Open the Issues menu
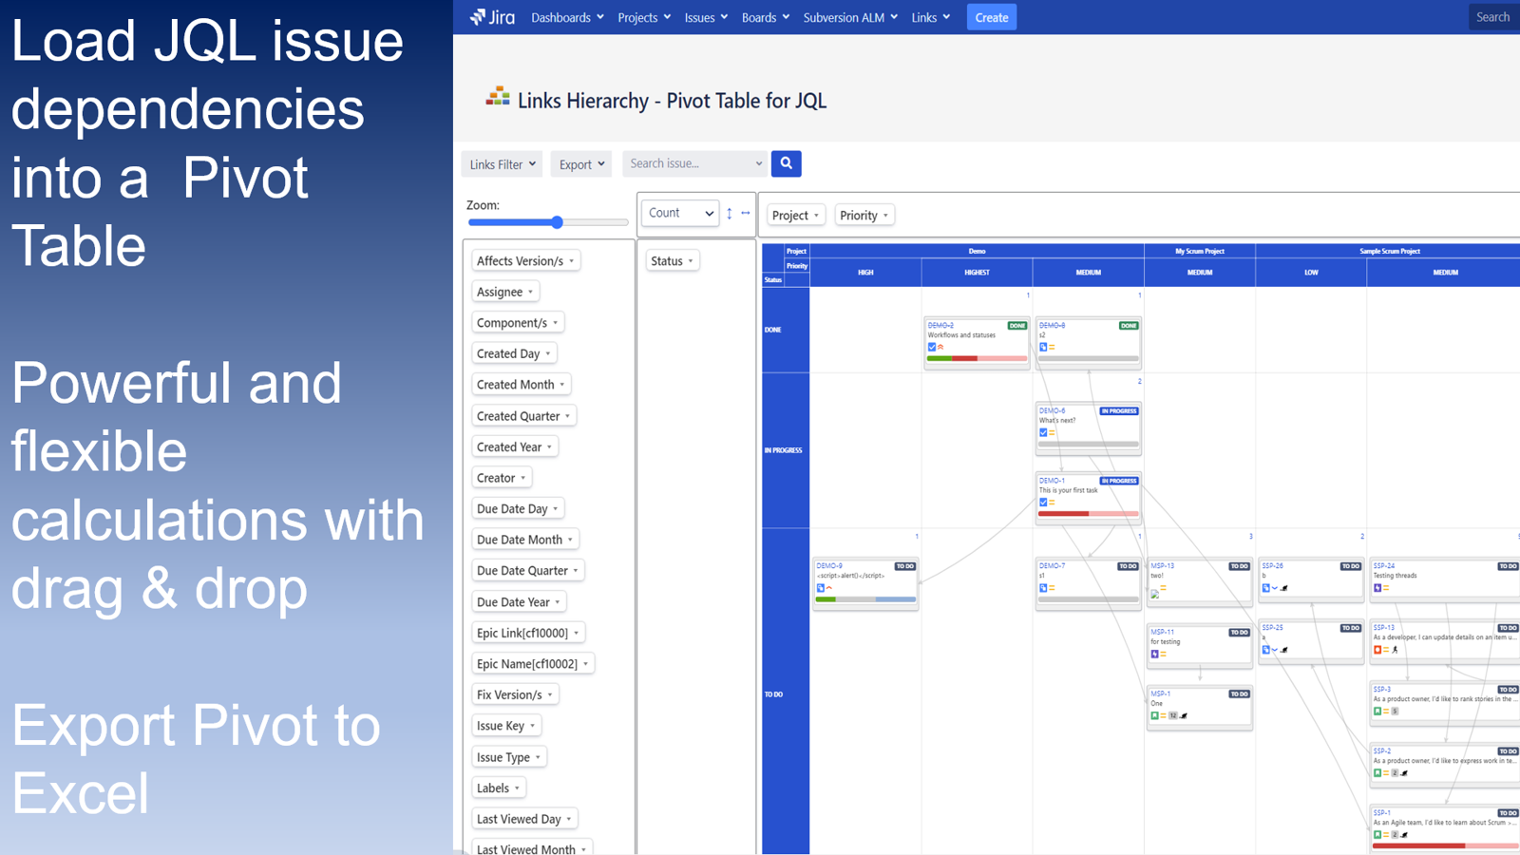 tap(706, 17)
